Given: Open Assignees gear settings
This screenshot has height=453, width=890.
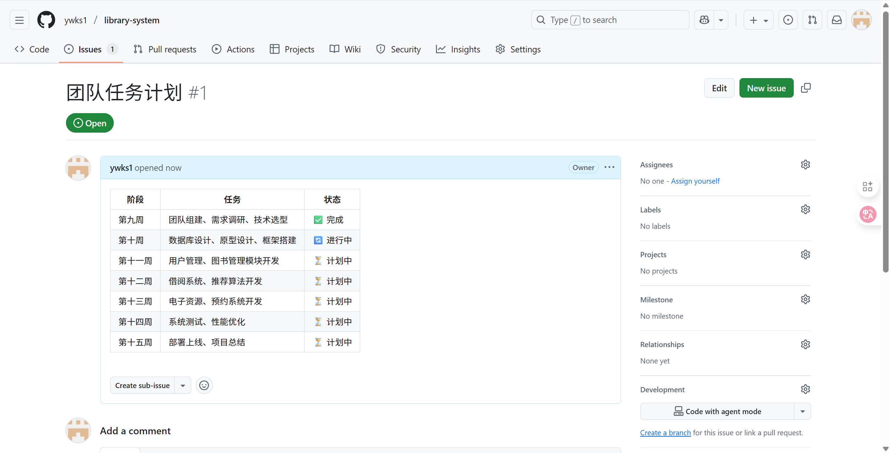Looking at the screenshot, I should coord(805,165).
